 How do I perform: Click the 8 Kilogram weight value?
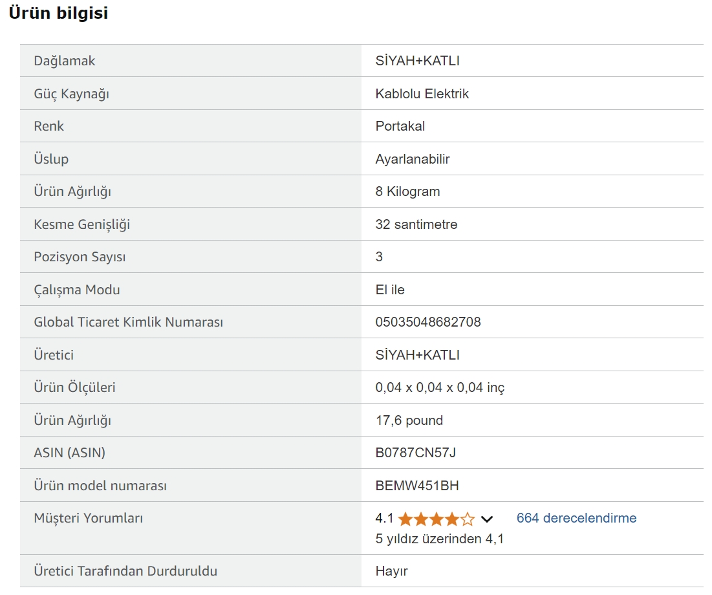407,191
